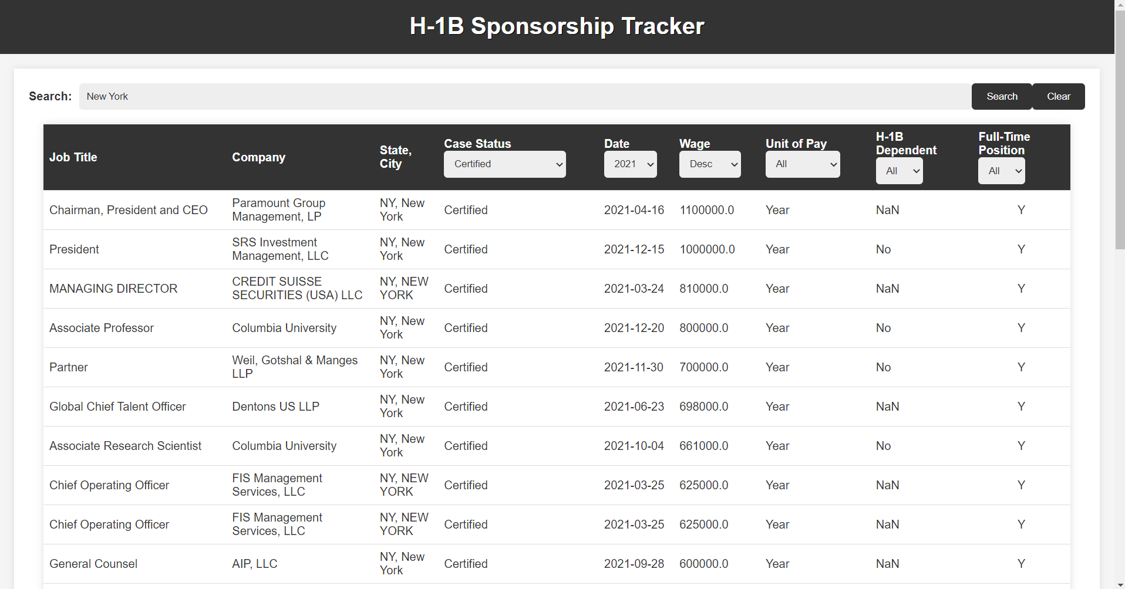Screen dimensions: 1125x589
Task: Open the Wage sort order dropdown
Action: [709, 164]
